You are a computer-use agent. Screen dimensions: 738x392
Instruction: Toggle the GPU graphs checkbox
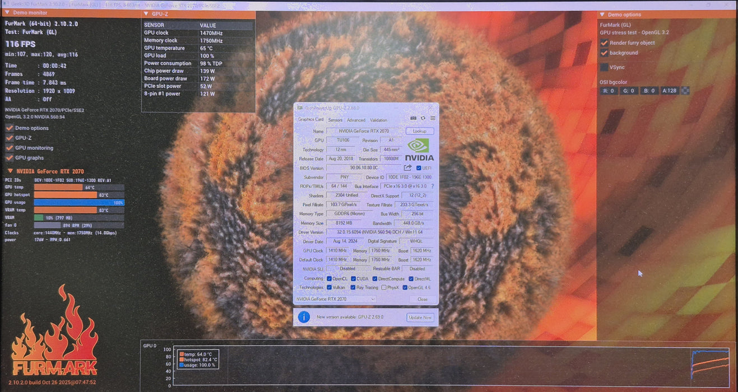coord(10,158)
